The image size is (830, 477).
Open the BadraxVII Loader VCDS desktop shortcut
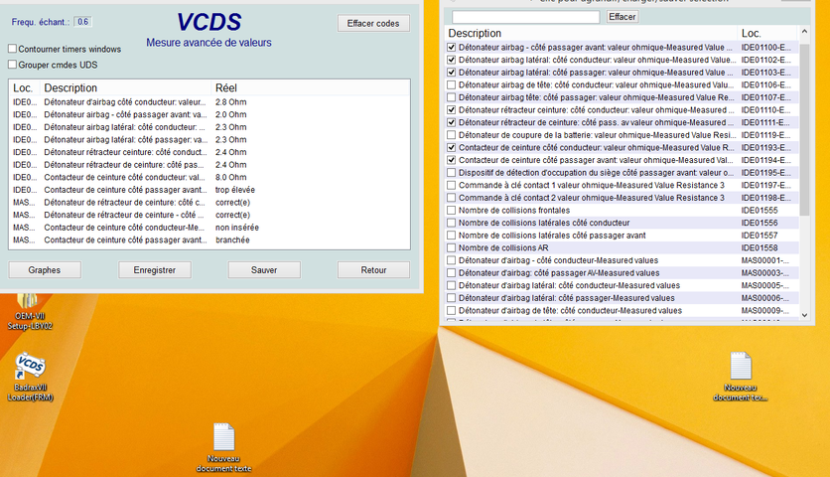(x=30, y=377)
